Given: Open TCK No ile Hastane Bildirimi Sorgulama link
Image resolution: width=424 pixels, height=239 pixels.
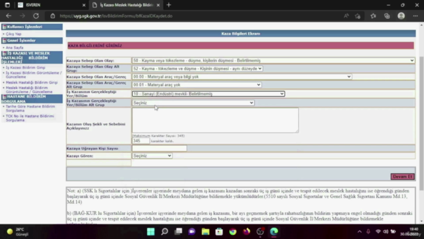Looking at the screenshot, I should coord(30,118).
